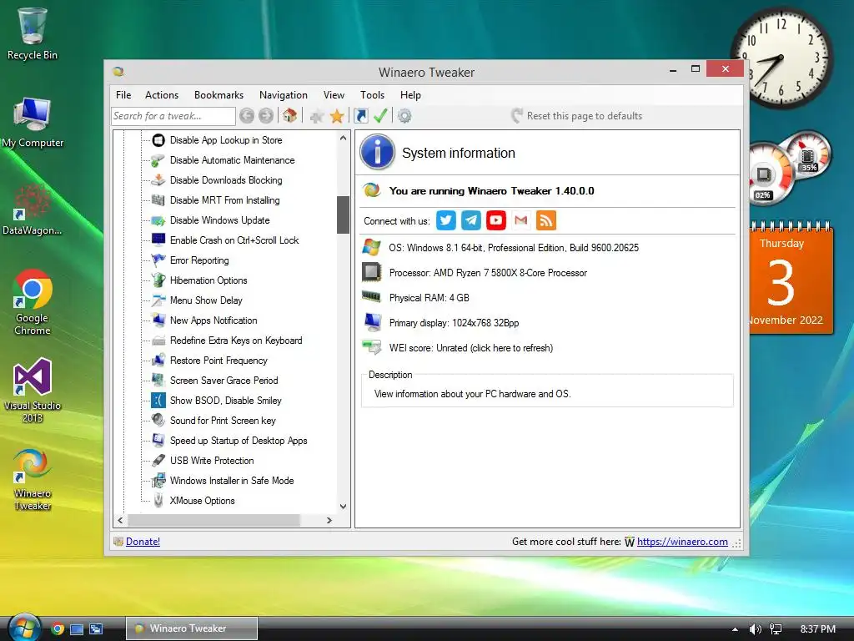Select Disable MRT From Installing
The image size is (854, 641).
coord(225,200)
